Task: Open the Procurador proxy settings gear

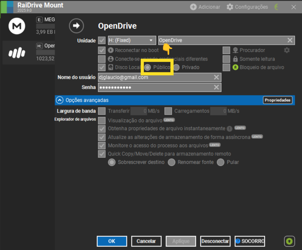Action: [x=287, y=50]
